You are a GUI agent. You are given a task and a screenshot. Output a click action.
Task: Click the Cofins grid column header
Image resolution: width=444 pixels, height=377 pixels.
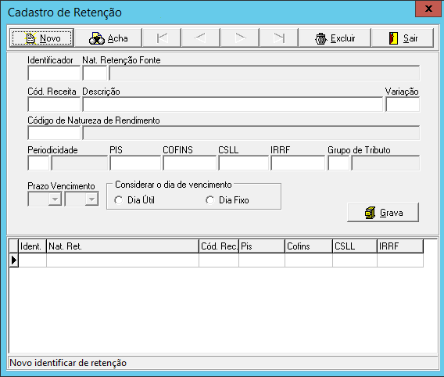pyautogui.click(x=309, y=246)
